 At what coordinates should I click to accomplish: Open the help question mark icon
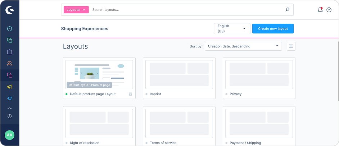329,10
